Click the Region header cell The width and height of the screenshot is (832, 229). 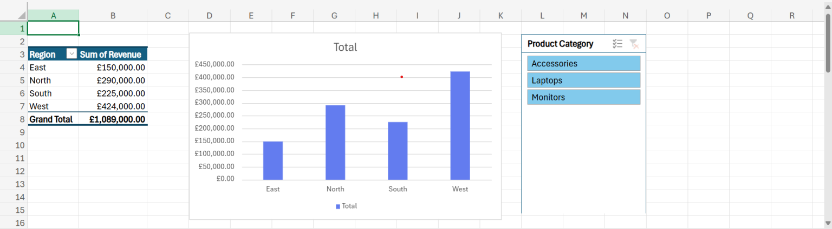point(53,54)
